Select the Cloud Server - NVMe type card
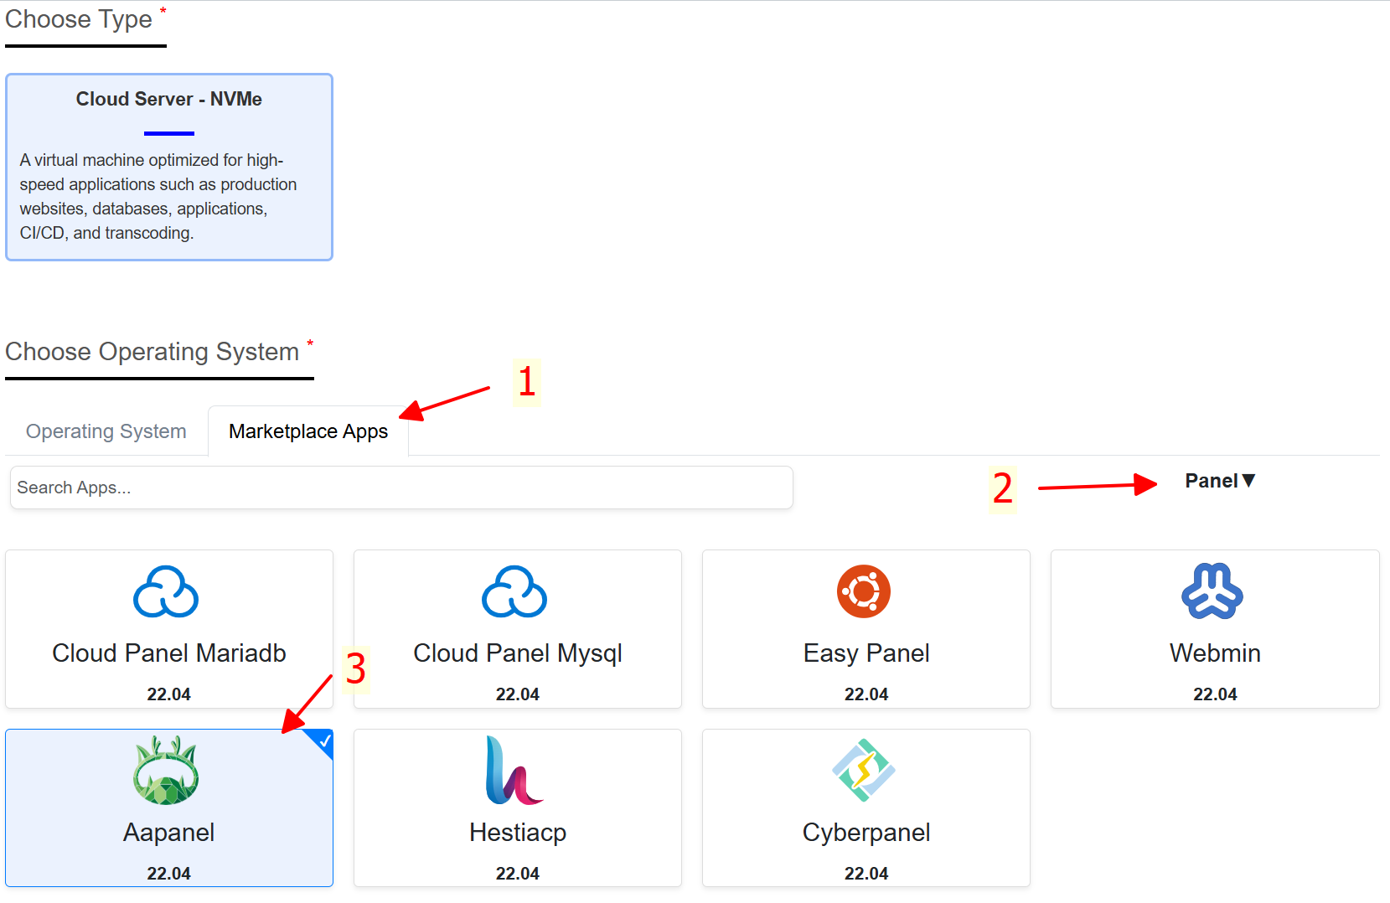Screen dimensions: 1390x903 (x=169, y=167)
